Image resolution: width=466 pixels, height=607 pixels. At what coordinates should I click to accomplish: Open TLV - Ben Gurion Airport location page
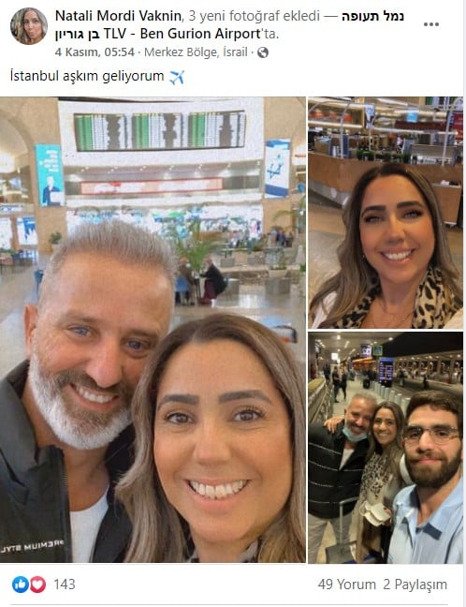(182, 34)
